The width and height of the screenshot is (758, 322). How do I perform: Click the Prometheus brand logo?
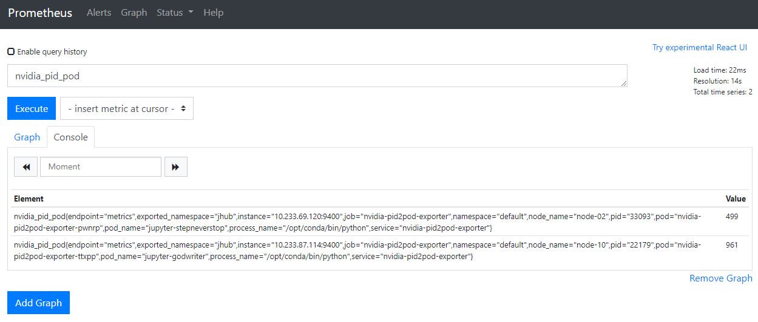tap(40, 13)
